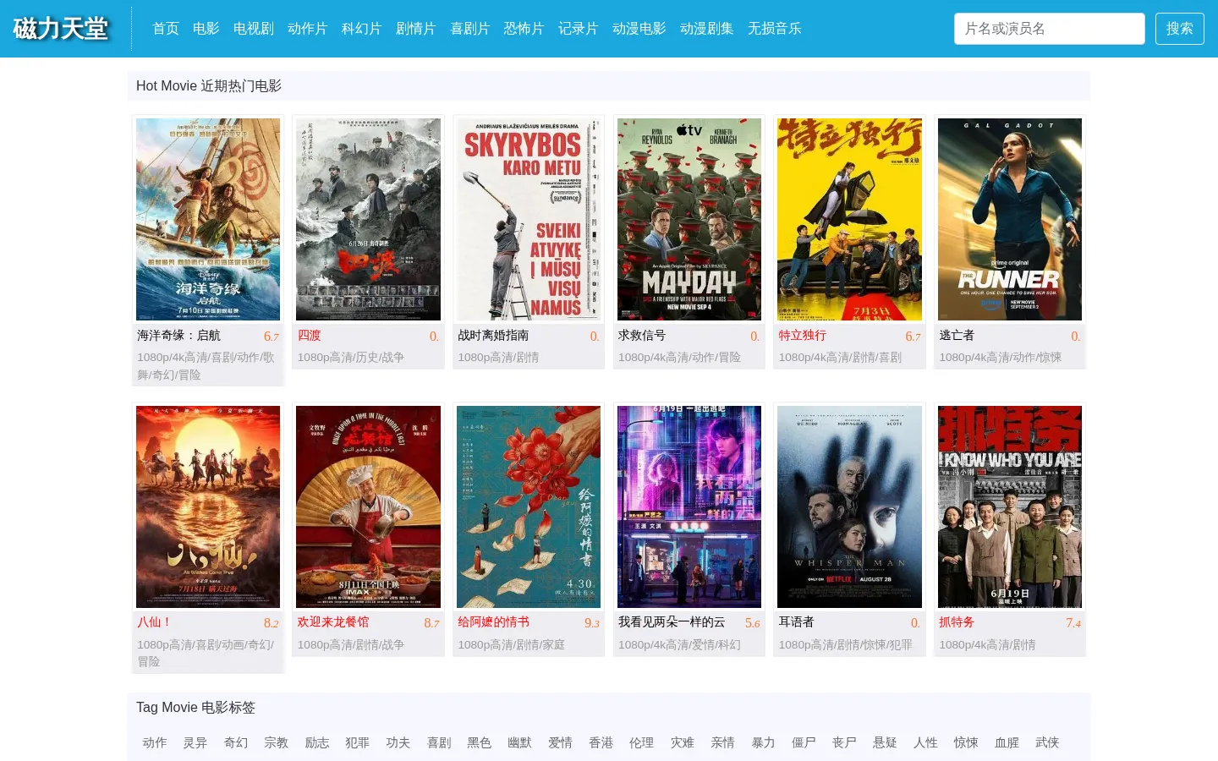The image size is (1218, 761).
Task: Go to the 首页 nav item
Action: click(166, 29)
